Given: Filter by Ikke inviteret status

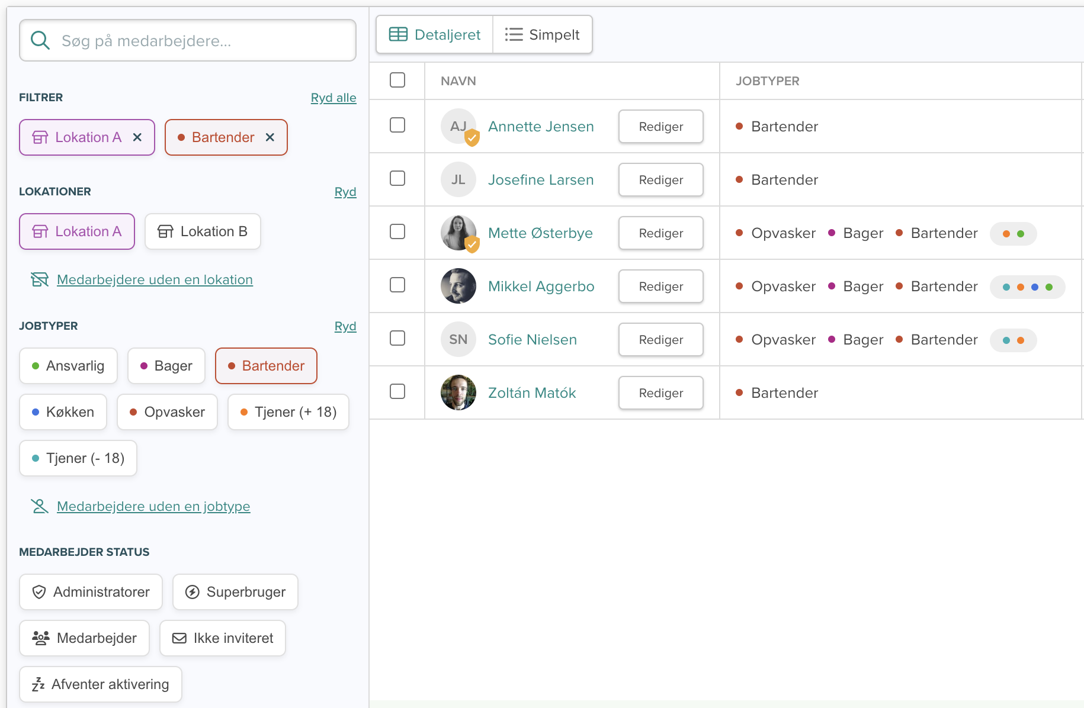Looking at the screenshot, I should pyautogui.click(x=223, y=638).
